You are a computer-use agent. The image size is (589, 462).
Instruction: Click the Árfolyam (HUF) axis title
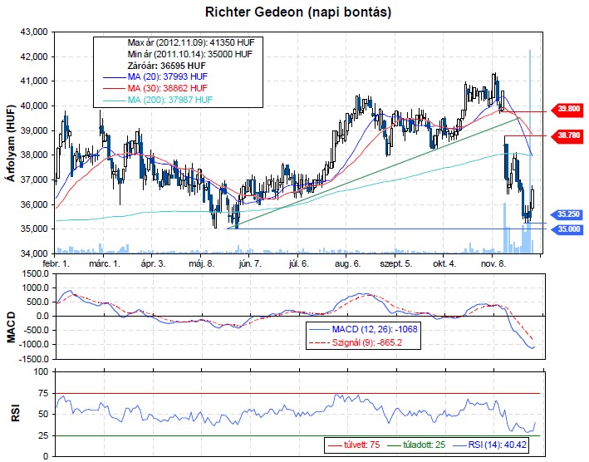pos(10,143)
